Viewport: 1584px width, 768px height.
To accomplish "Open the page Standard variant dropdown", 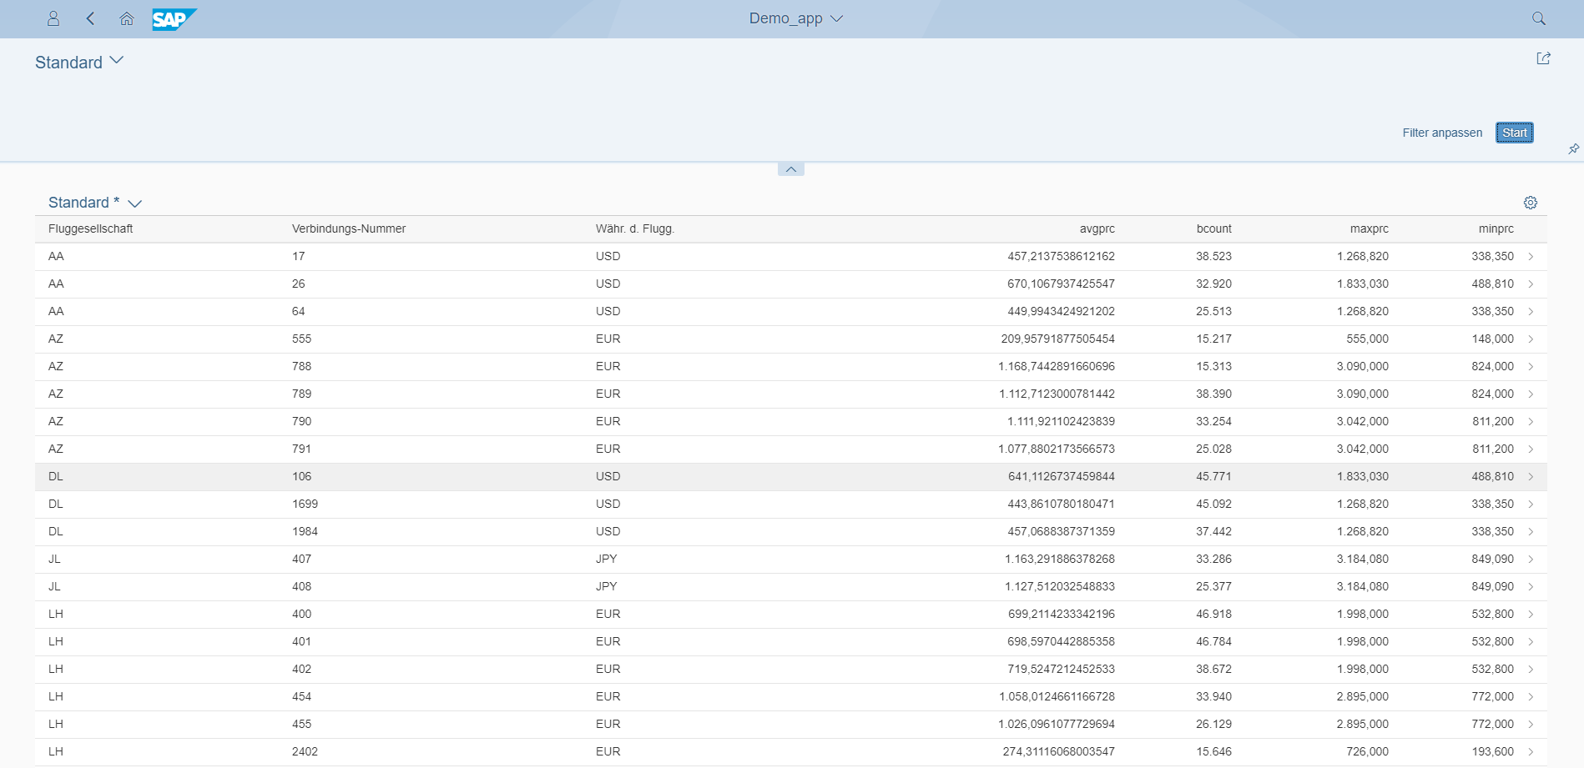I will 116,61.
